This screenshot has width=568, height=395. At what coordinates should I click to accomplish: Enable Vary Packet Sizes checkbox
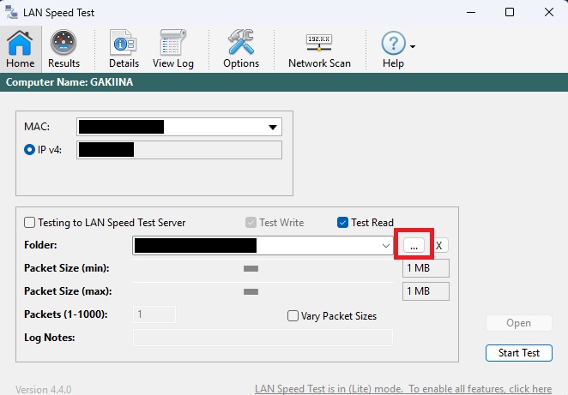[293, 316]
